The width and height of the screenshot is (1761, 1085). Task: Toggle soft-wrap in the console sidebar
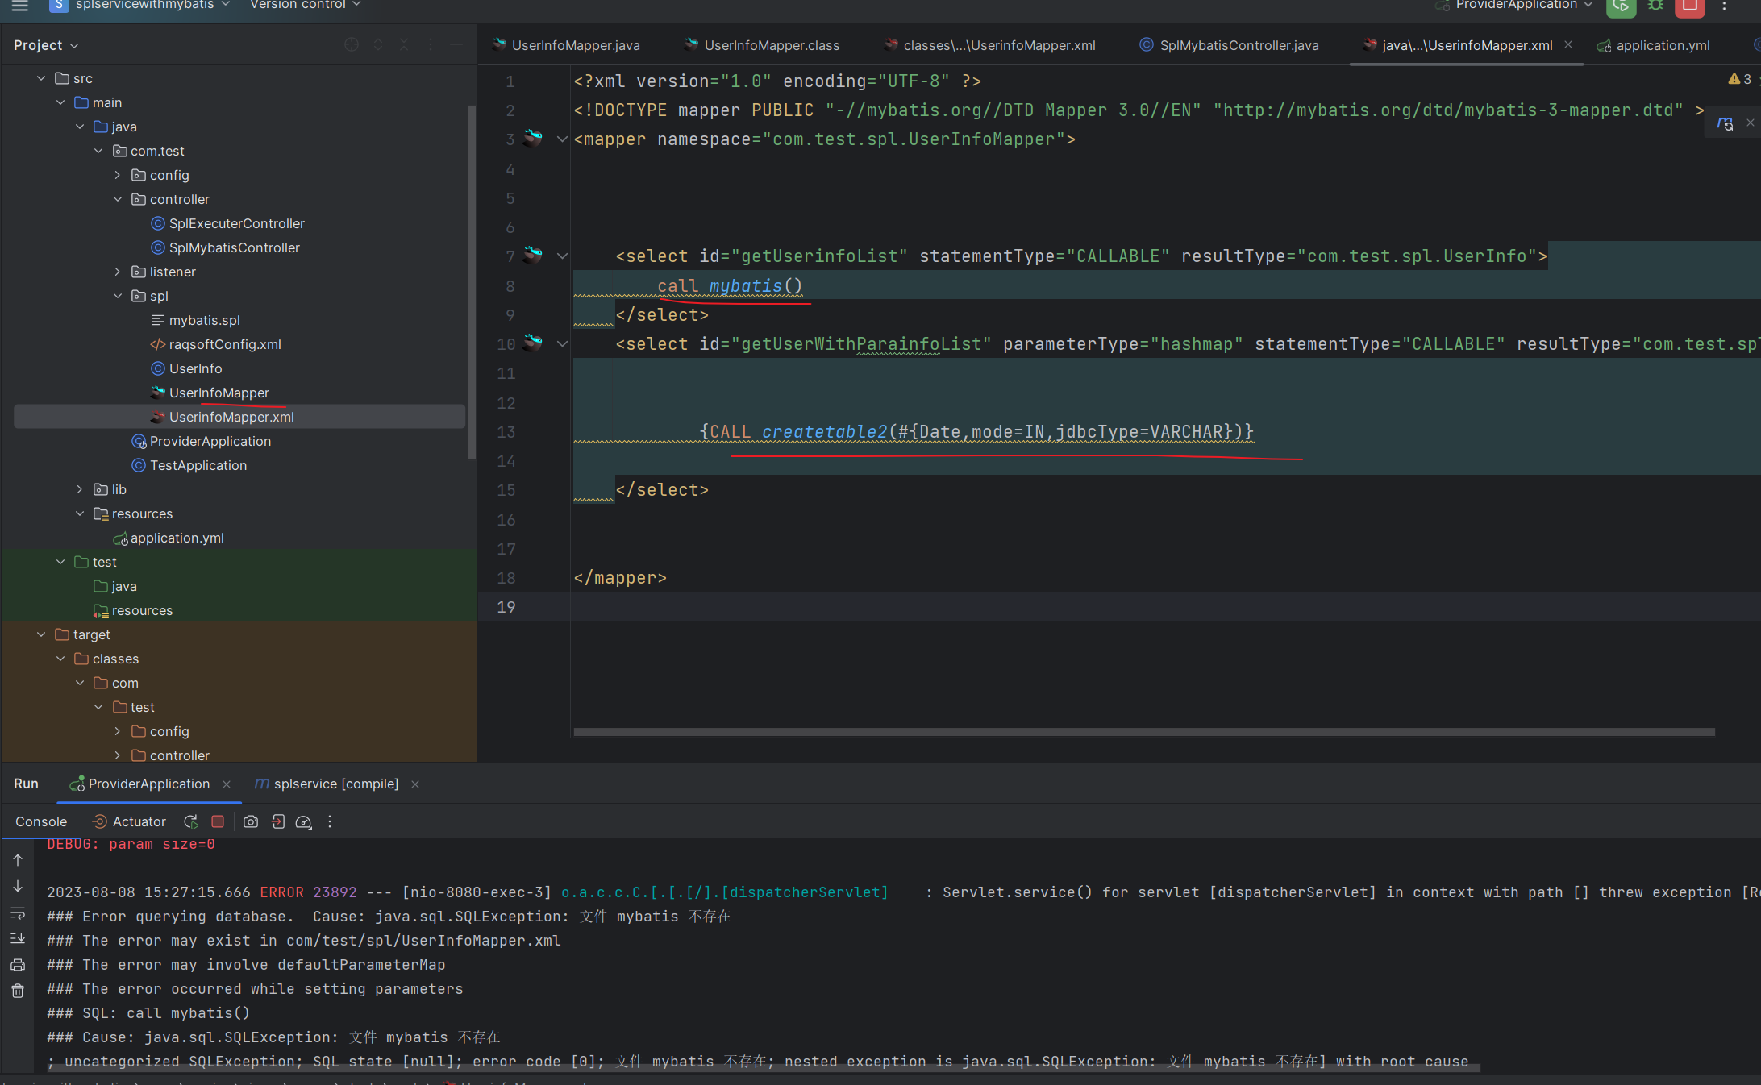pos(18,913)
